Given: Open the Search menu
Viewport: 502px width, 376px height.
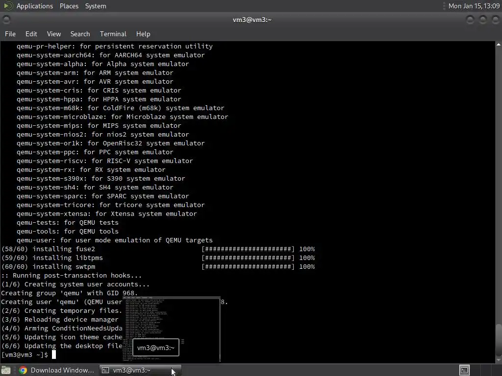Looking at the screenshot, I should click(x=80, y=34).
